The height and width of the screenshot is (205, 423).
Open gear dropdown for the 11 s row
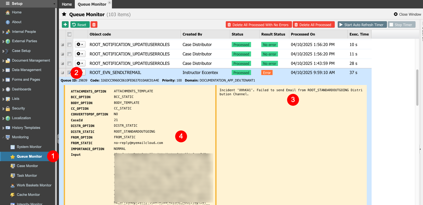click(80, 54)
